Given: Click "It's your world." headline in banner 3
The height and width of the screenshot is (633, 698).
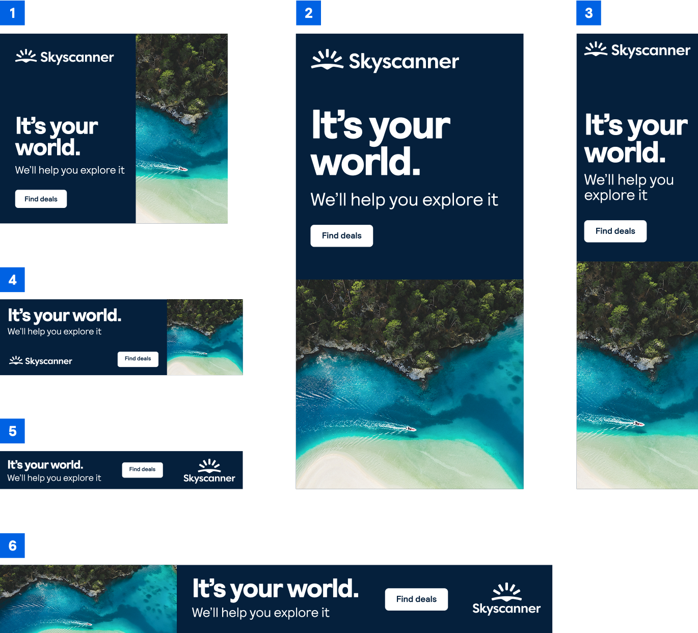Looking at the screenshot, I should click(636, 139).
